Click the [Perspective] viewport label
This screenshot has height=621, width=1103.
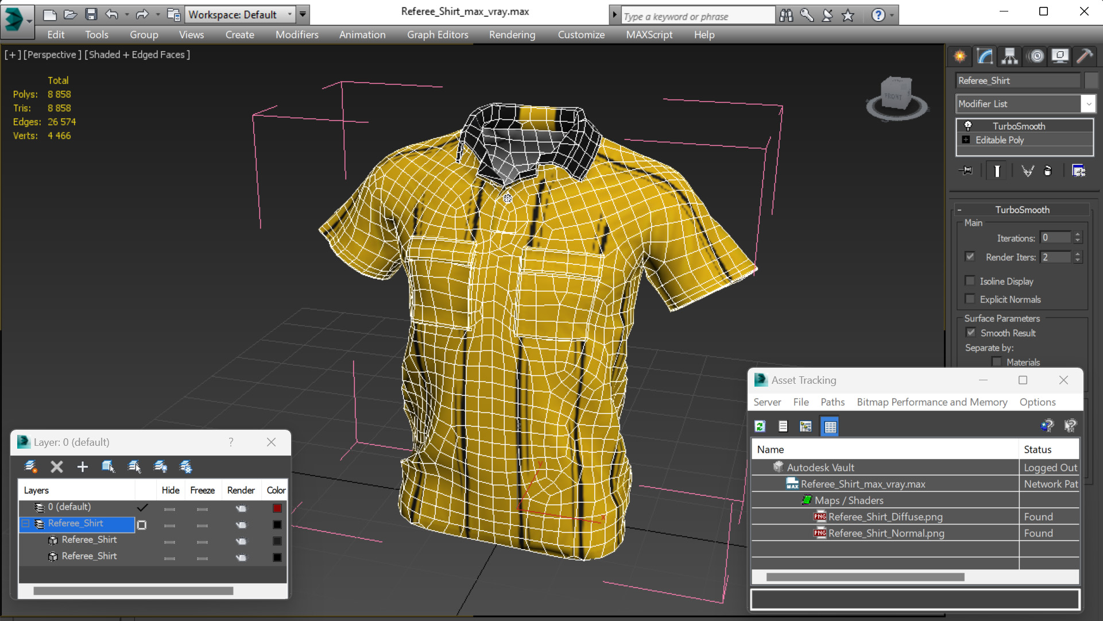pyautogui.click(x=52, y=55)
